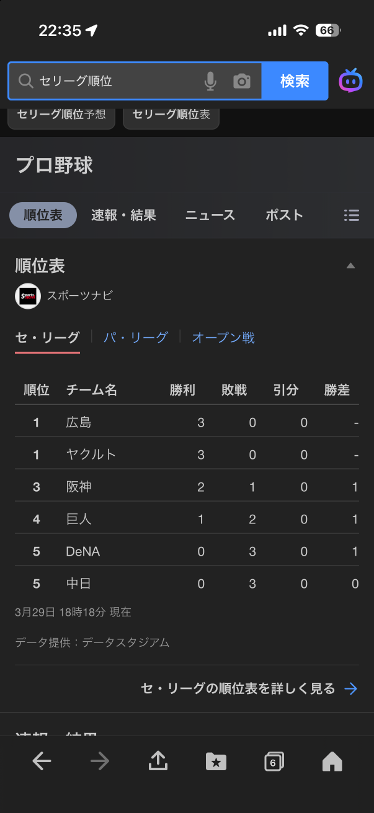
Task: Open the tabs switcher showing 6
Action: click(x=274, y=761)
